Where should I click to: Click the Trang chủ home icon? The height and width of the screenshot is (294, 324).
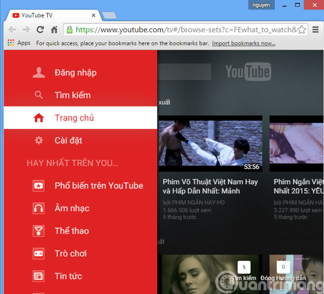pos(38,118)
